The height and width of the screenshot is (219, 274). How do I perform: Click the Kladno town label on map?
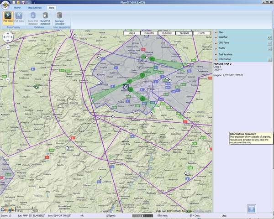tap(101, 74)
